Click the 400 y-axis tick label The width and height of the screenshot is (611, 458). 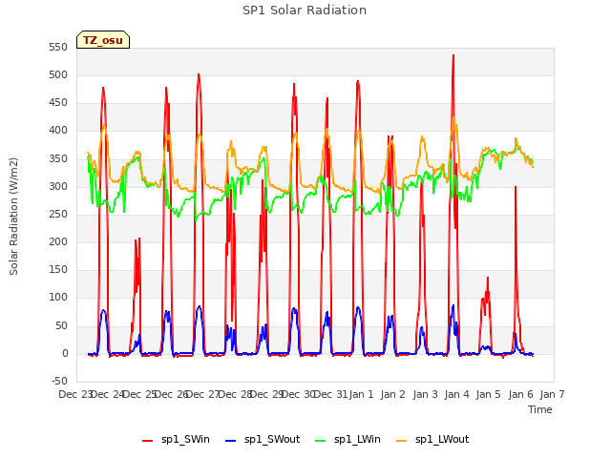(x=58, y=131)
